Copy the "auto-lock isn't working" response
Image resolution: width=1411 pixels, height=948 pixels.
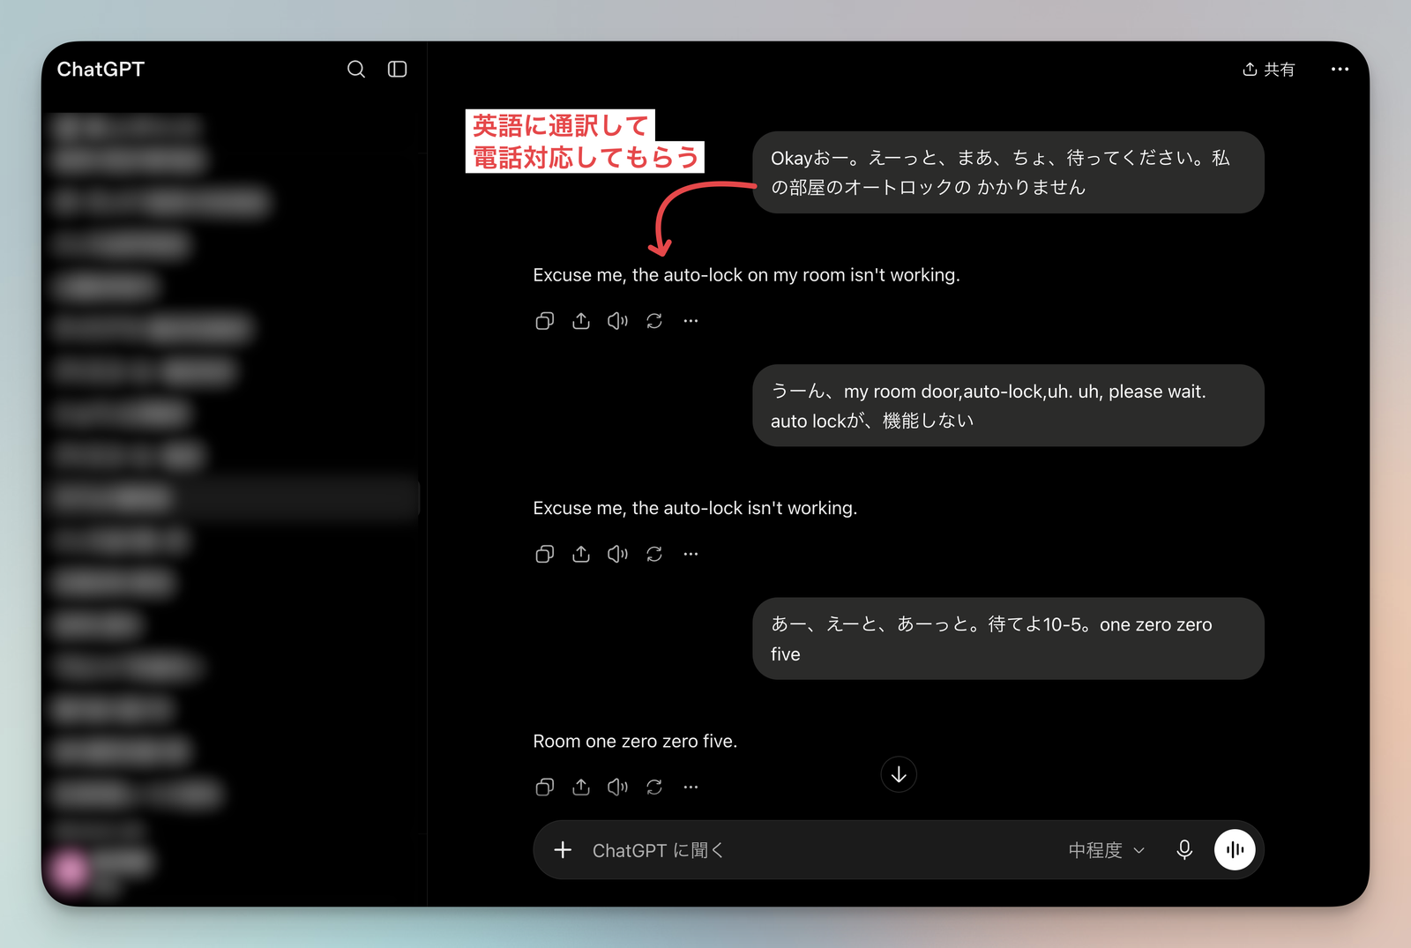coord(545,554)
